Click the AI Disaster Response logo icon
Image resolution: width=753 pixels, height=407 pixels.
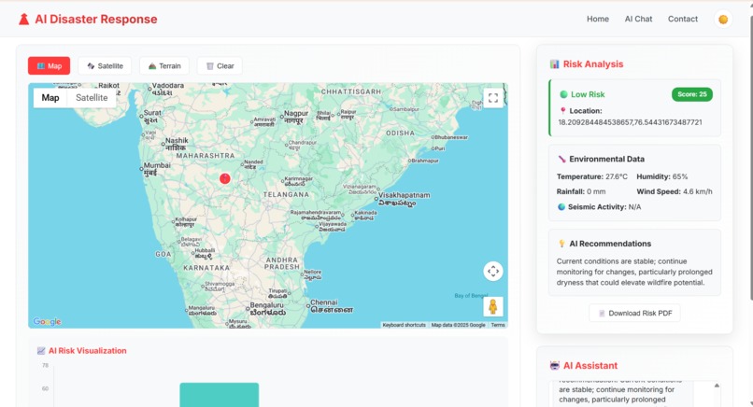click(x=23, y=20)
